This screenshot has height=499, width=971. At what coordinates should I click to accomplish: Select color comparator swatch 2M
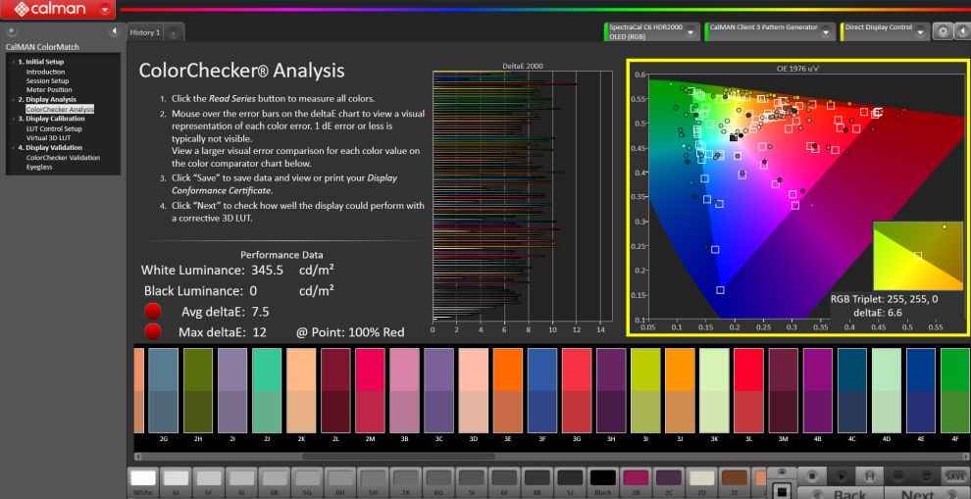click(x=371, y=390)
